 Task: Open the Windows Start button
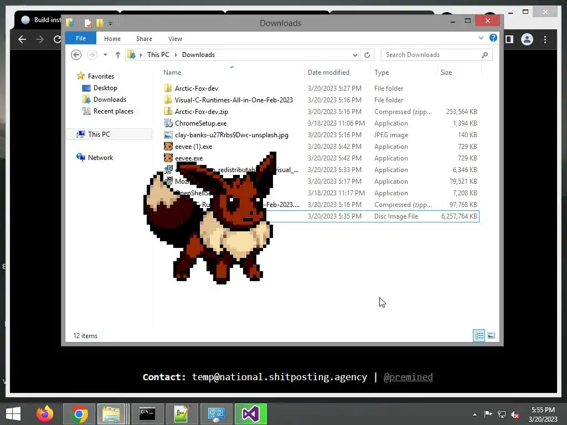13,414
